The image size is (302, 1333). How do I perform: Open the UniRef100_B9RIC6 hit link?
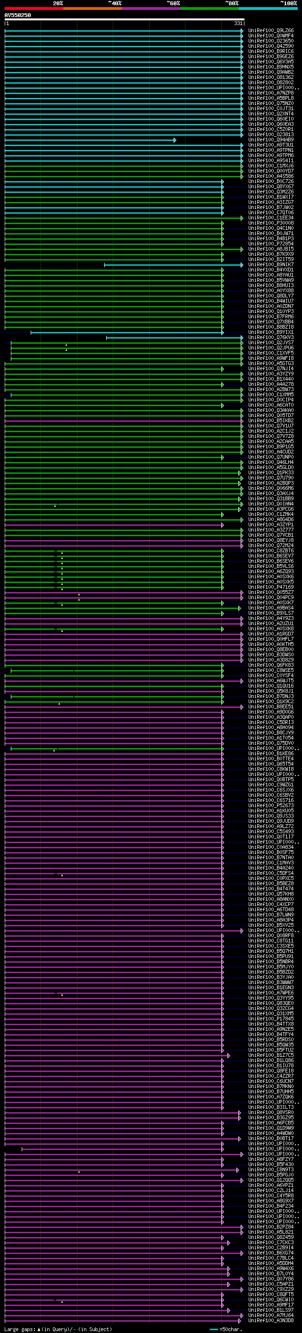[x=271, y=51]
